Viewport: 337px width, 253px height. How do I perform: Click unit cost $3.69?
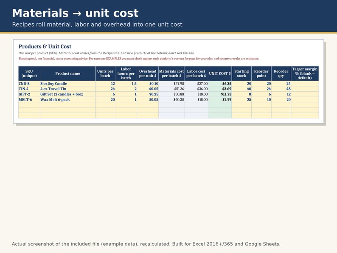tap(220, 89)
